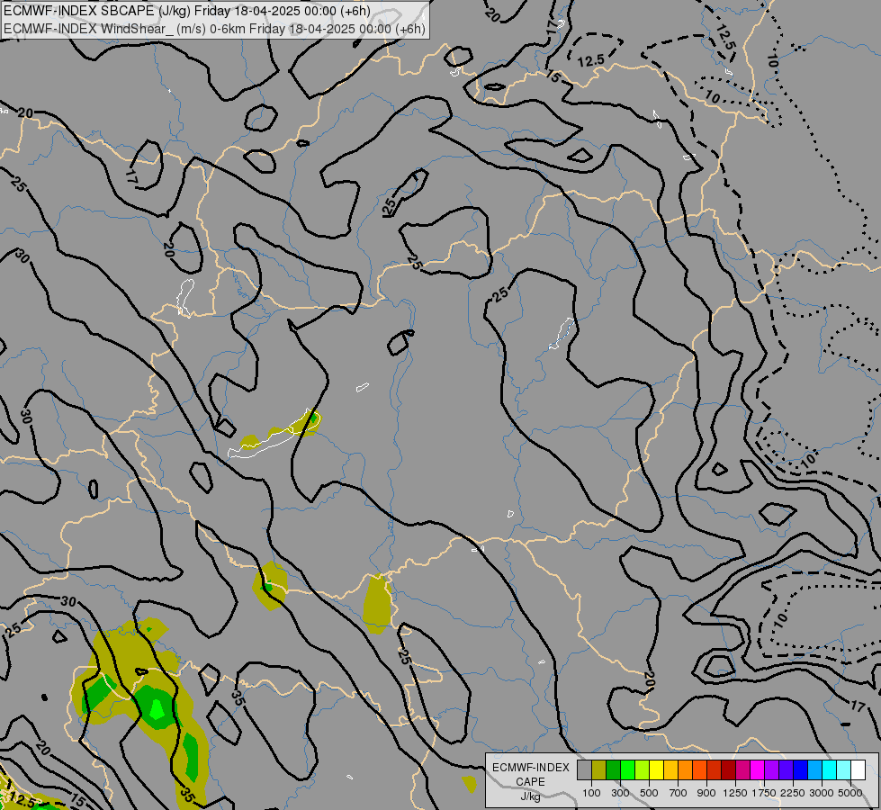Click the 3000 legend tick label
881x810 pixels.
tap(822, 793)
